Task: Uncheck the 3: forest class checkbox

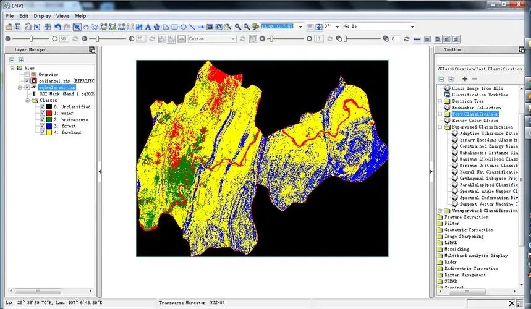Action: tap(42, 126)
